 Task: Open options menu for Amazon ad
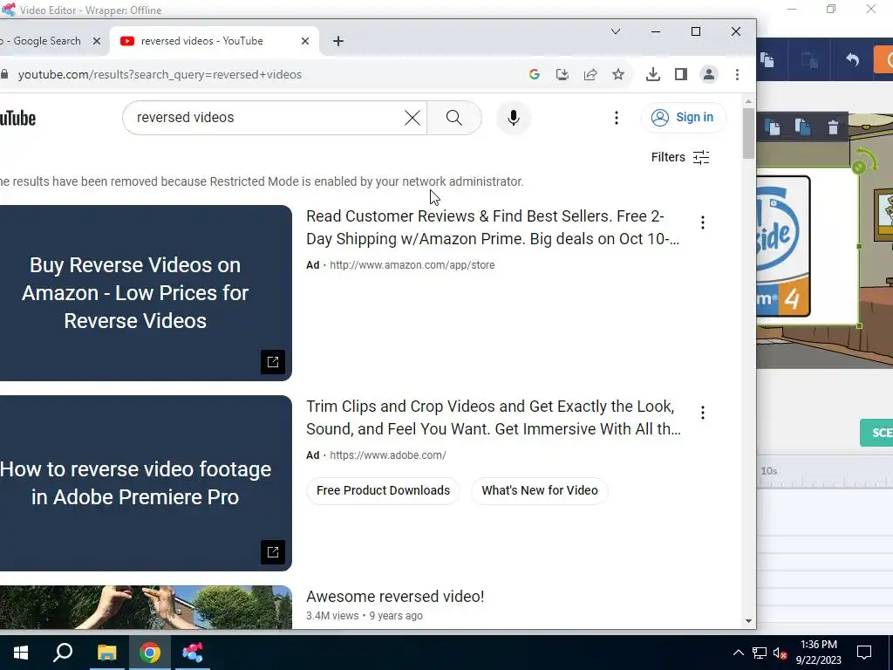(703, 222)
